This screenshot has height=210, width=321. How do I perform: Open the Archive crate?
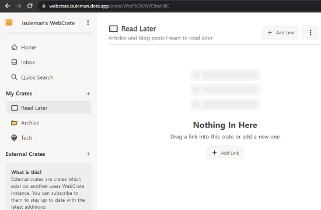click(48, 123)
